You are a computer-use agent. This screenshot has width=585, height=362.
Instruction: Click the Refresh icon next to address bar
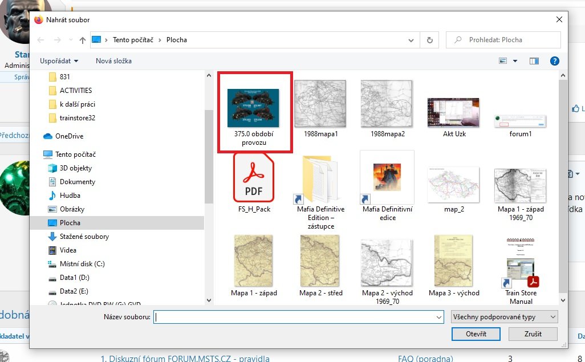(x=429, y=40)
